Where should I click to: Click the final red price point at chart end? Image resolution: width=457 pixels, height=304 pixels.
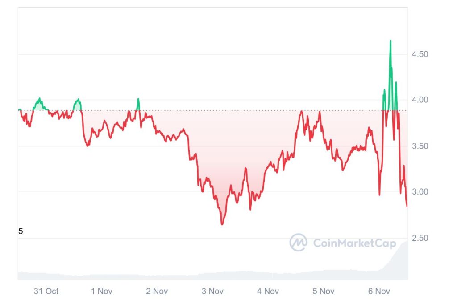tap(407, 206)
